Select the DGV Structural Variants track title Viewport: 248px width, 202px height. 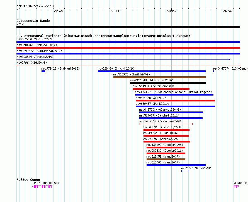point(103,36)
